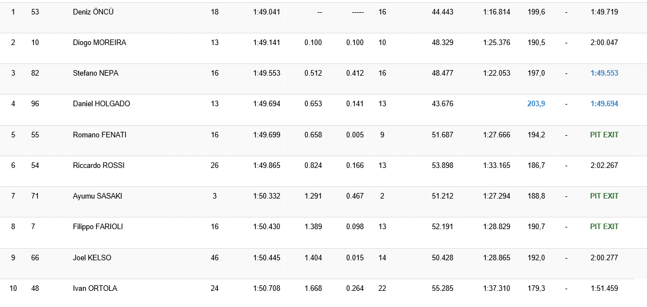
Task: Click the 2:02.267 last lap time
Action: (604, 165)
